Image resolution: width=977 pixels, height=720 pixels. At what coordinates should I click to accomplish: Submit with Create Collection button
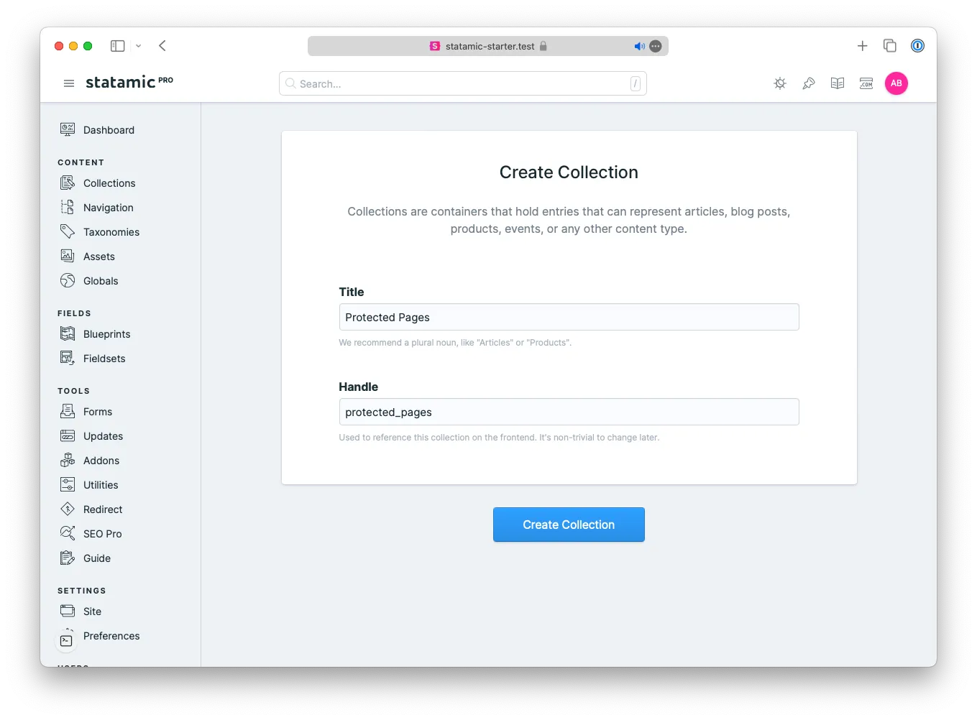[569, 525]
